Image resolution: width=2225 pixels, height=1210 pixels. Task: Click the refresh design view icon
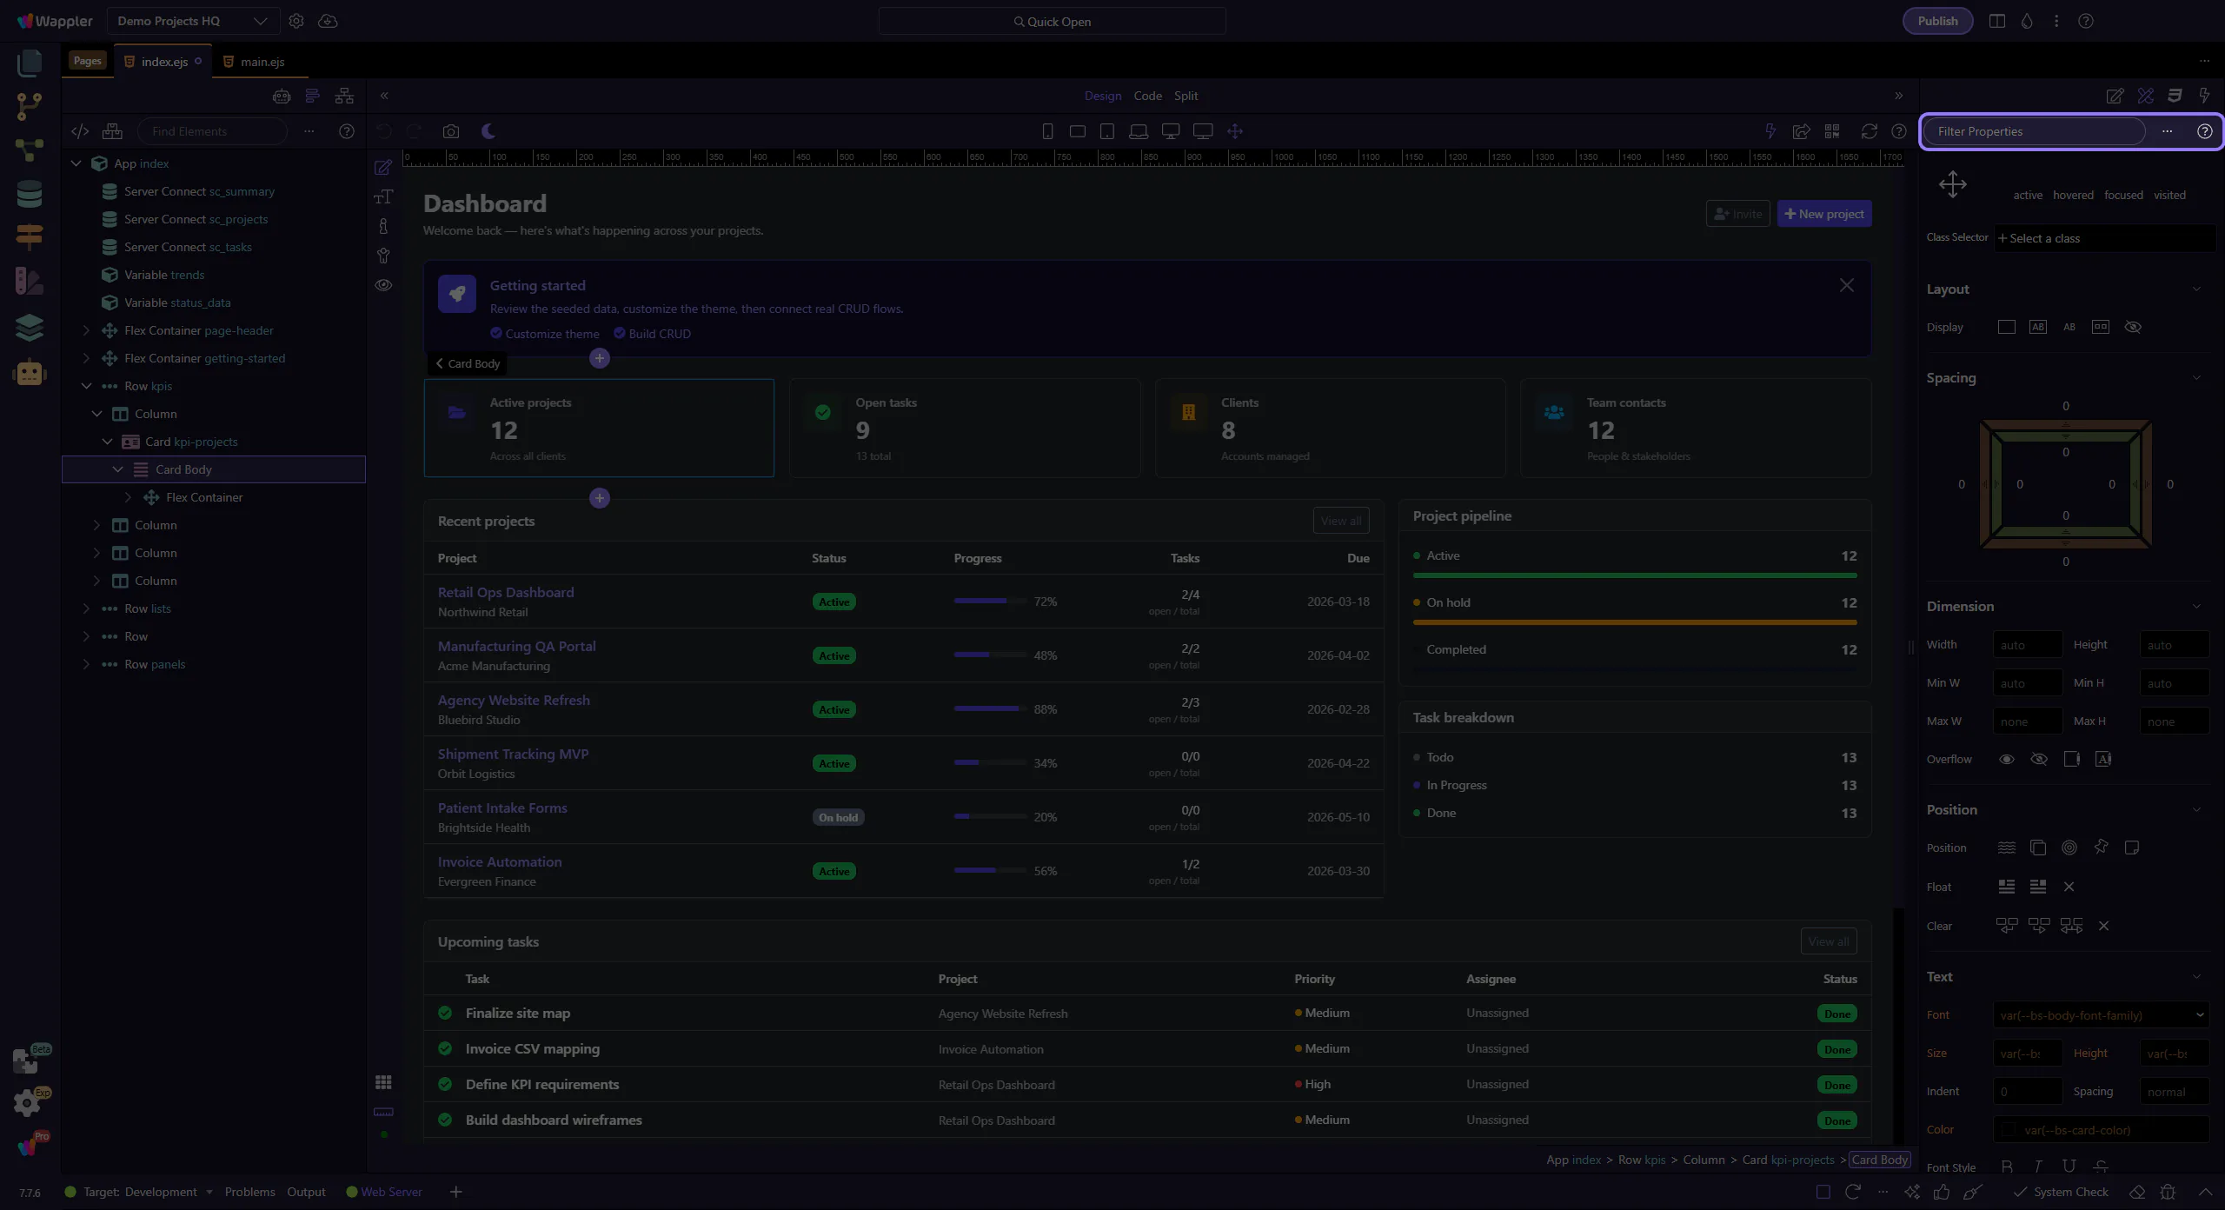(1869, 131)
